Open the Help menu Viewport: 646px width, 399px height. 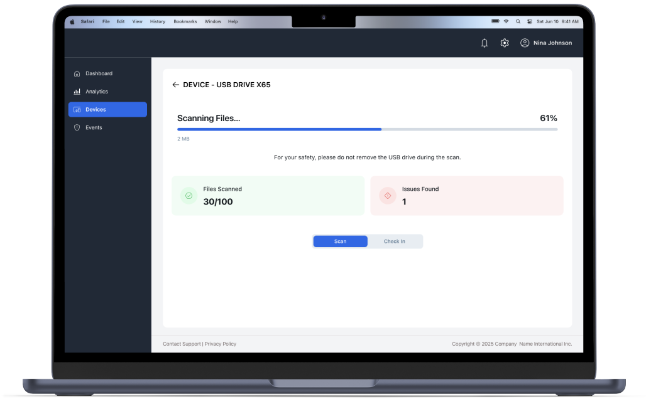pyautogui.click(x=233, y=21)
